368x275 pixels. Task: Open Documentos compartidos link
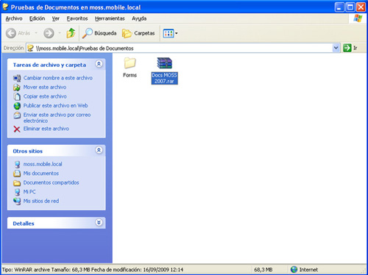pyautogui.click(x=51, y=182)
